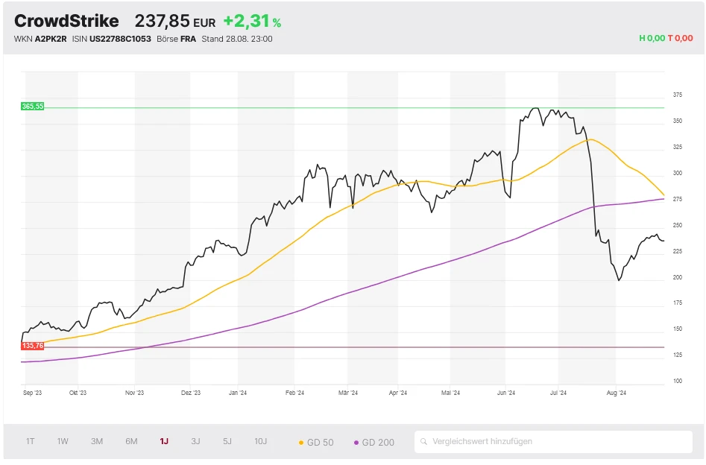Switch chart to 1T time range
The height and width of the screenshot is (465, 706).
tap(31, 441)
